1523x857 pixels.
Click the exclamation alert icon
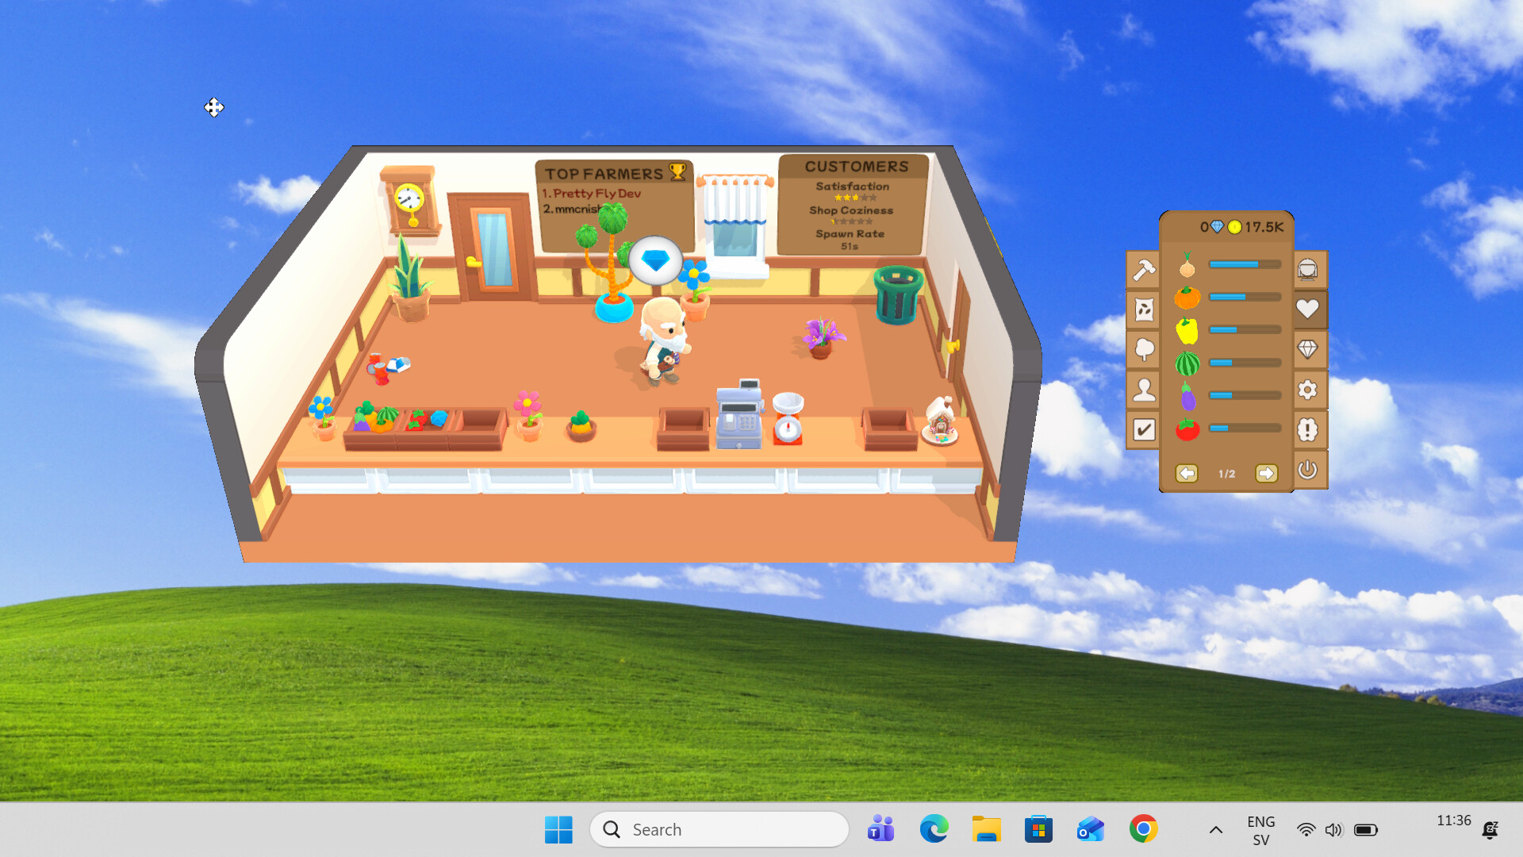1308,430
